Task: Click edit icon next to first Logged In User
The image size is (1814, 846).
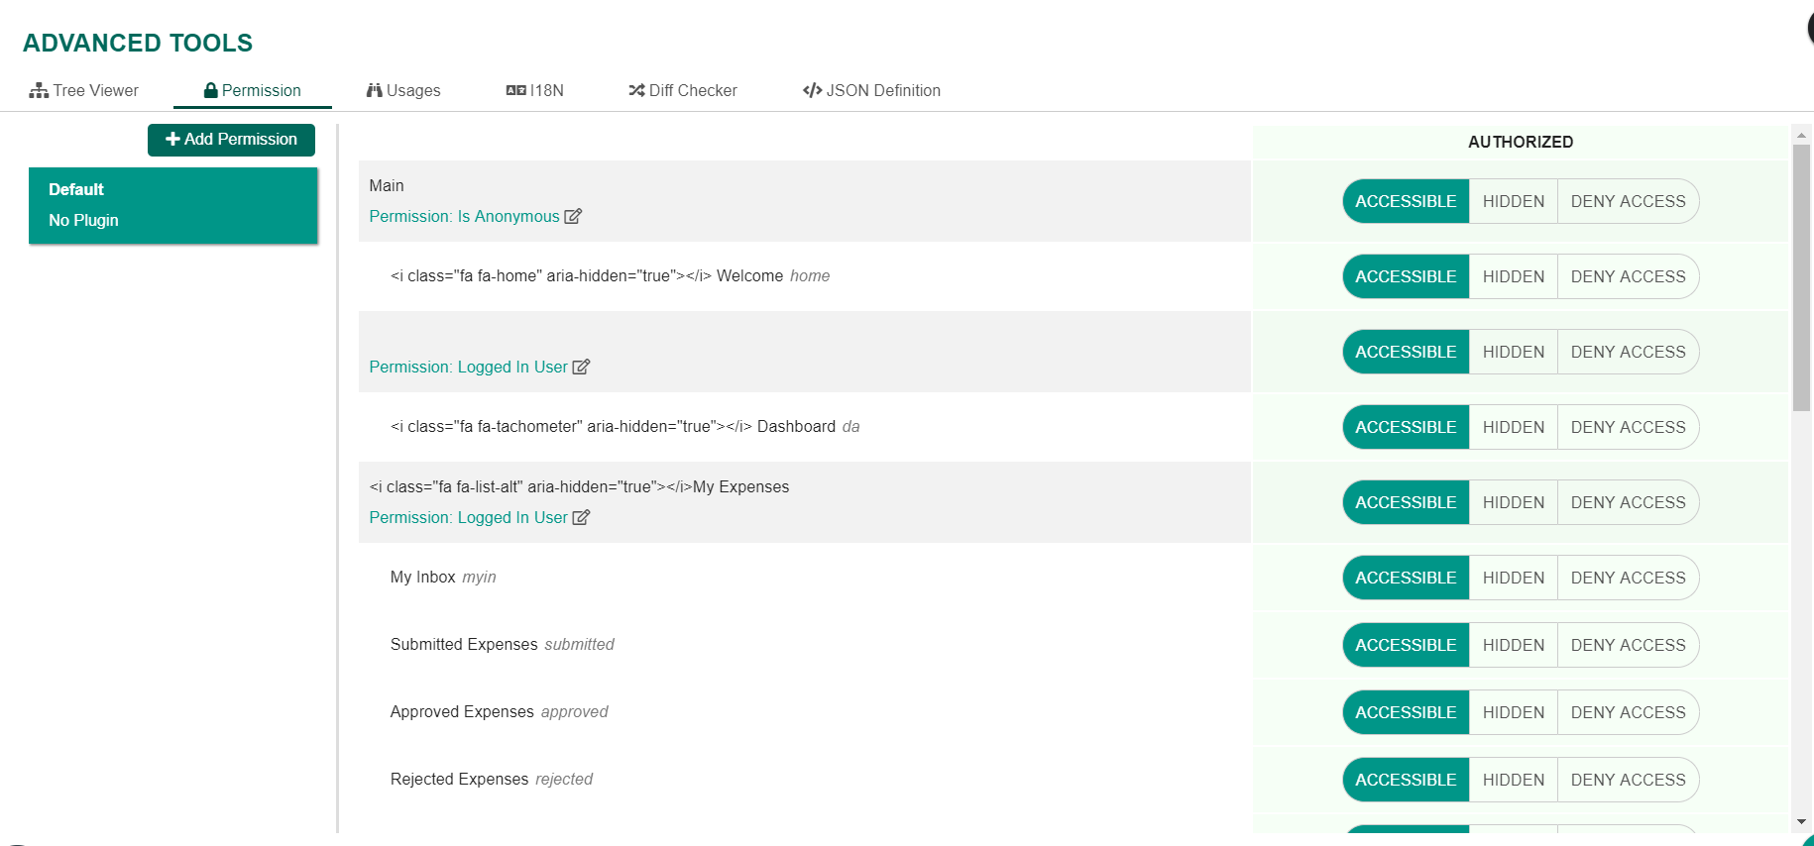Action: click(x=581, y=367)
